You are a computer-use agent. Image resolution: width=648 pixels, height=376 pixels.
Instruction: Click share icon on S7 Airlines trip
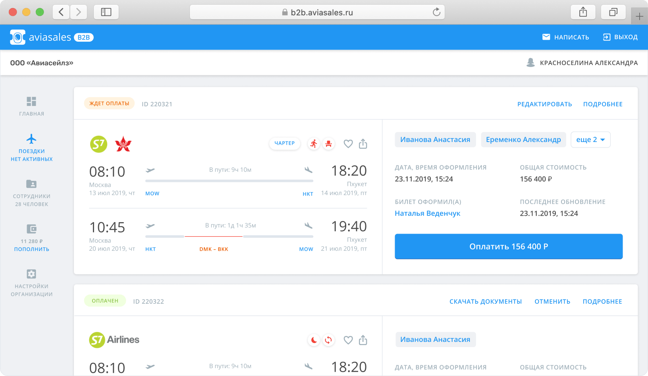tap(363, 340)
